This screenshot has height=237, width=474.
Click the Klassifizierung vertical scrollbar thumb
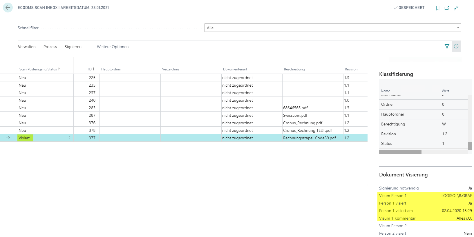(470, 146)
